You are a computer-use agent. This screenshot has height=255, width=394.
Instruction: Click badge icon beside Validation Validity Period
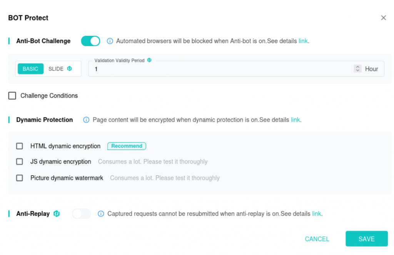[149, 60]
